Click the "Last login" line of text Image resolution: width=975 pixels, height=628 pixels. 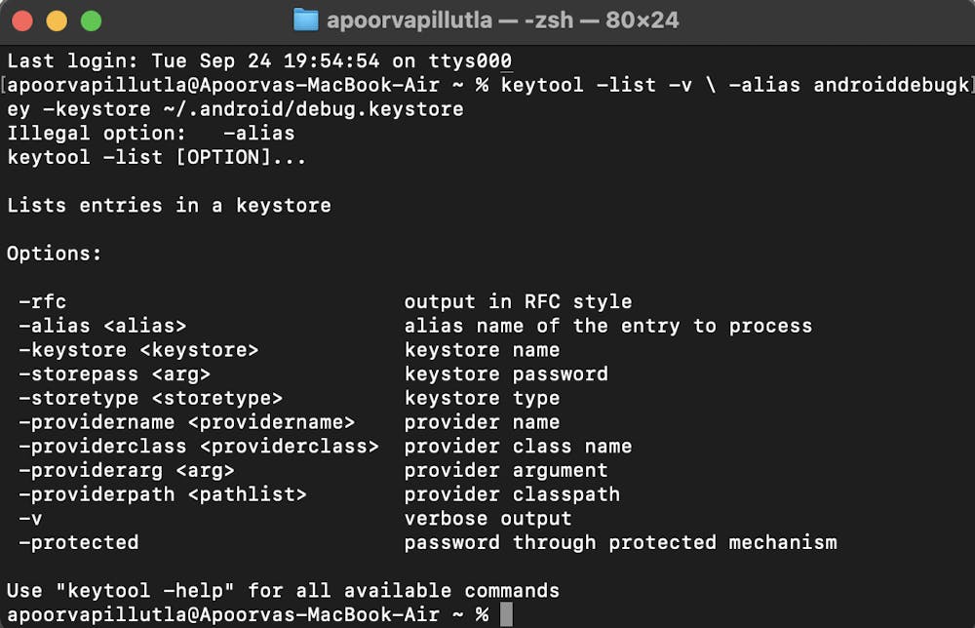click(x=259, y=60)
